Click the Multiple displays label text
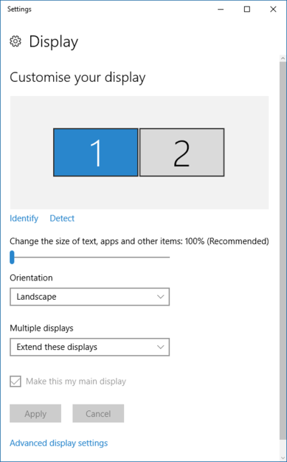This screenshot has height=462, width=287. [x=42, y=329]
